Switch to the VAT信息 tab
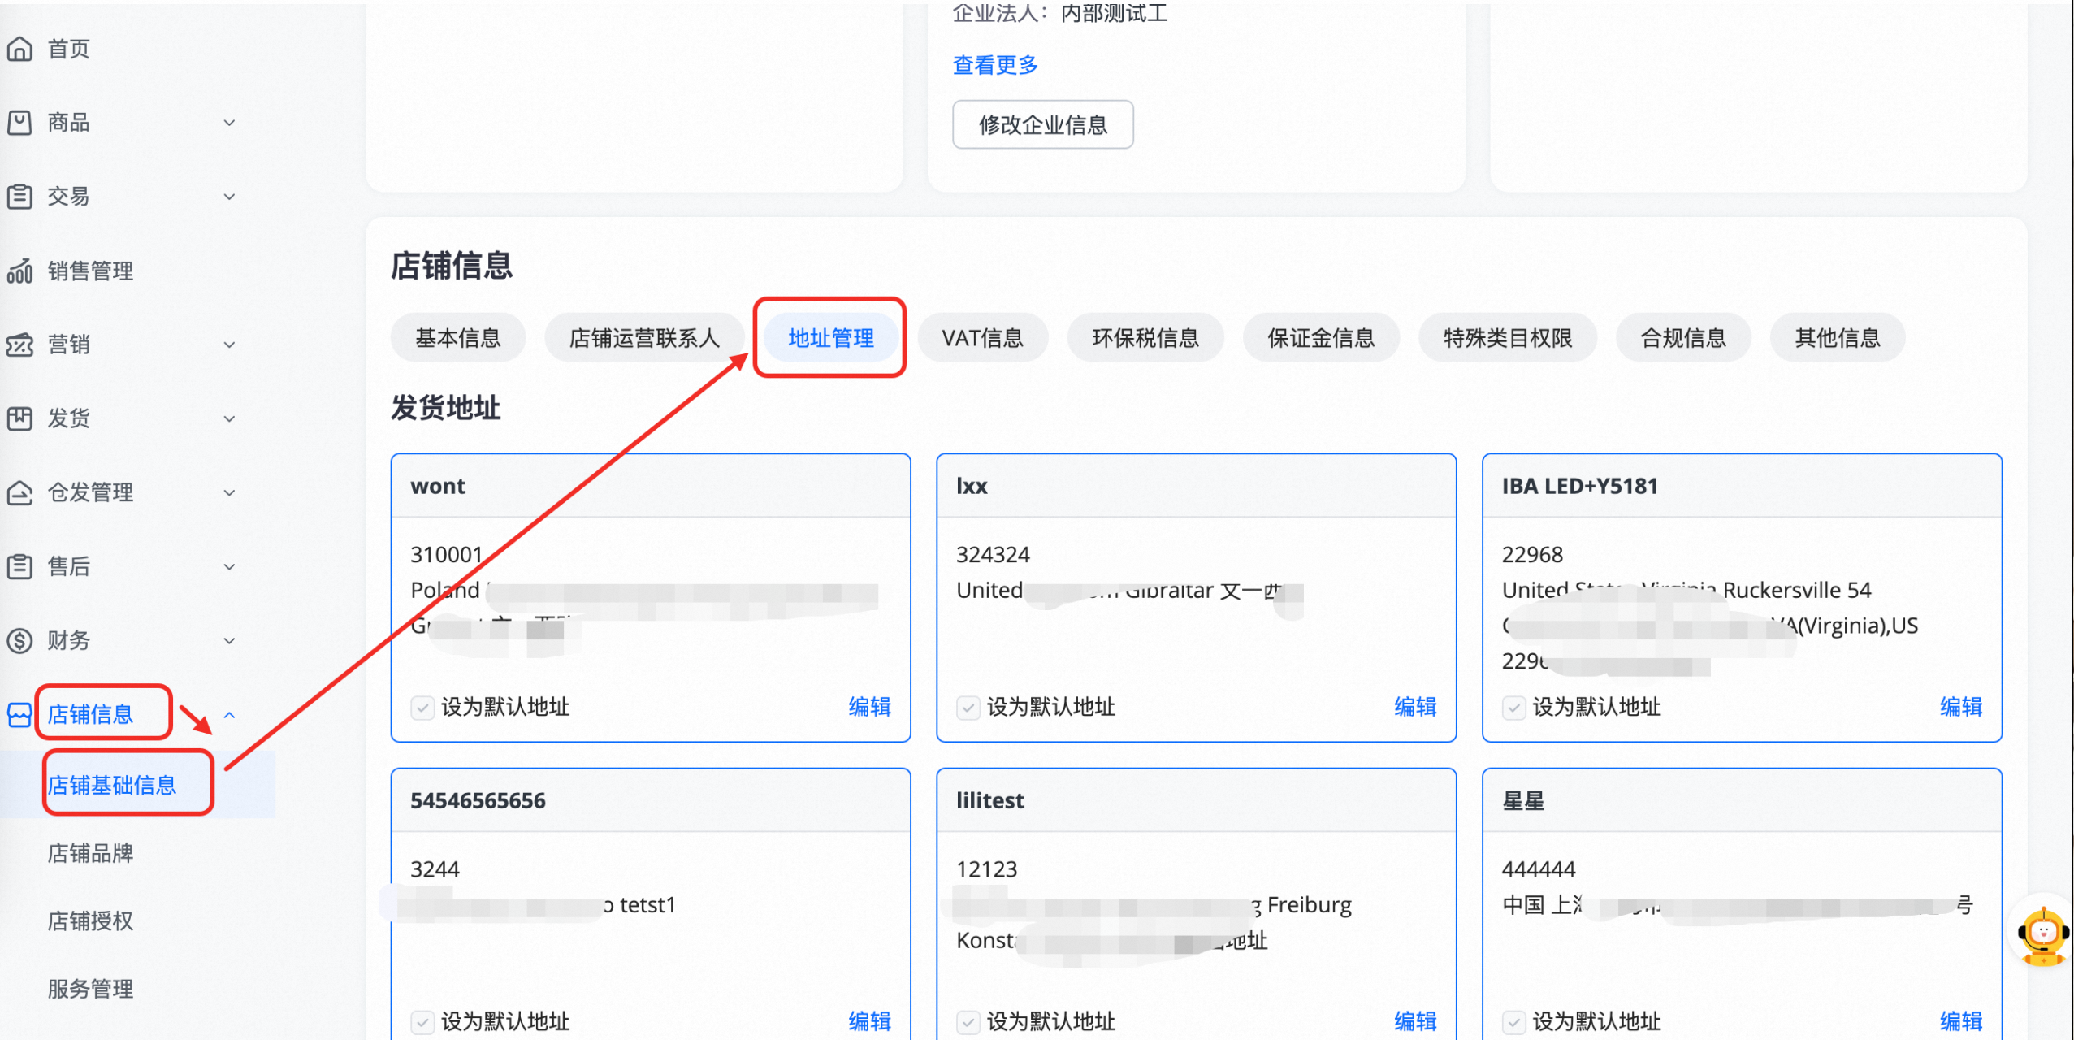The width and height of the screenshot is (2074, 1040). (x=982, y=337)
